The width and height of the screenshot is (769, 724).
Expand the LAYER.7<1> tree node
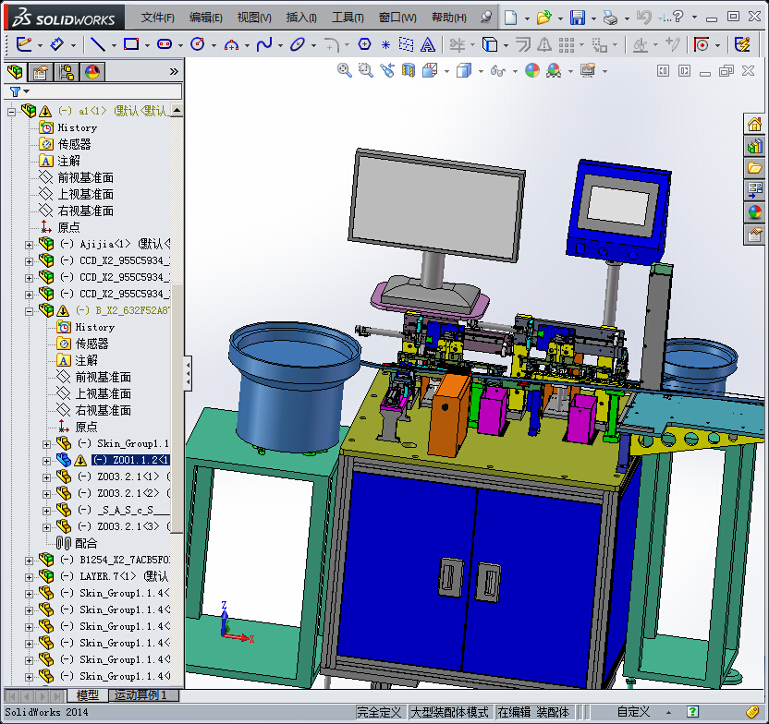click(x=29, y=576)
